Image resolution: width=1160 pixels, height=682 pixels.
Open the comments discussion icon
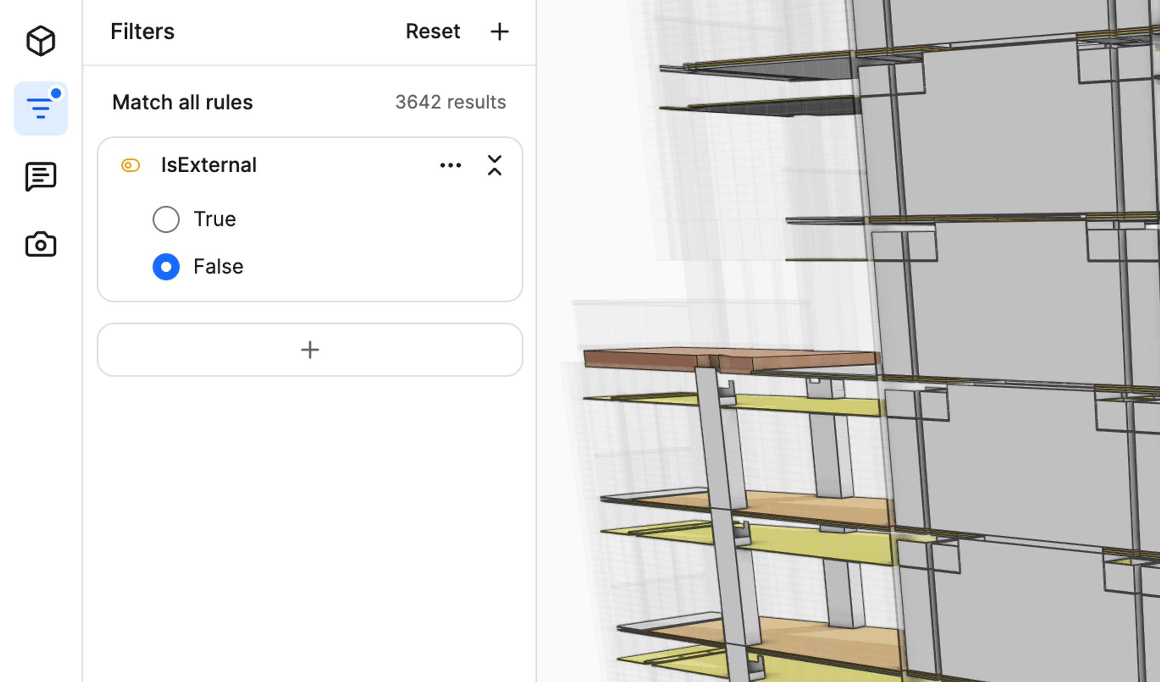tap(41, 176)
